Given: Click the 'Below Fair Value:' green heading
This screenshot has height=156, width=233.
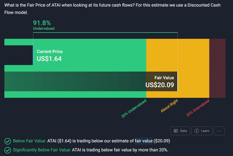Looking at the screenshot, I should [29, 141].
